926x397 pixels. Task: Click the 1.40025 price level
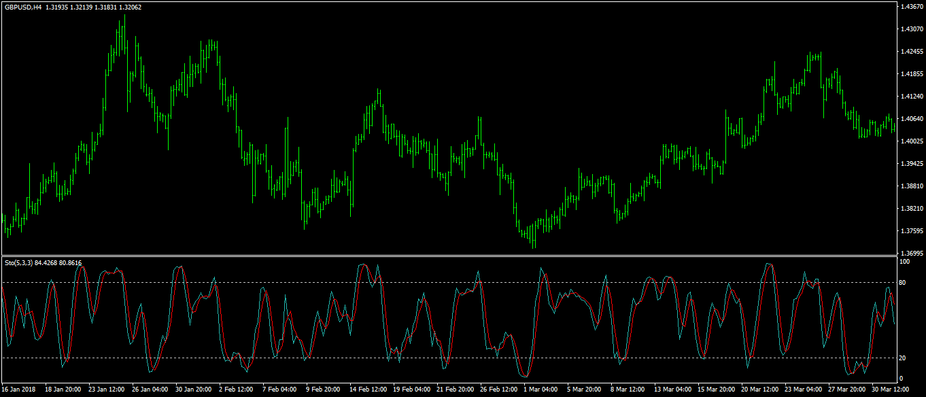pyautogui.click(x=910, y=141)
